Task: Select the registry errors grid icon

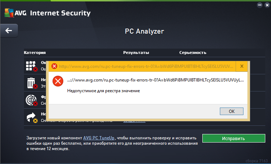Action: tap(31, 66)
